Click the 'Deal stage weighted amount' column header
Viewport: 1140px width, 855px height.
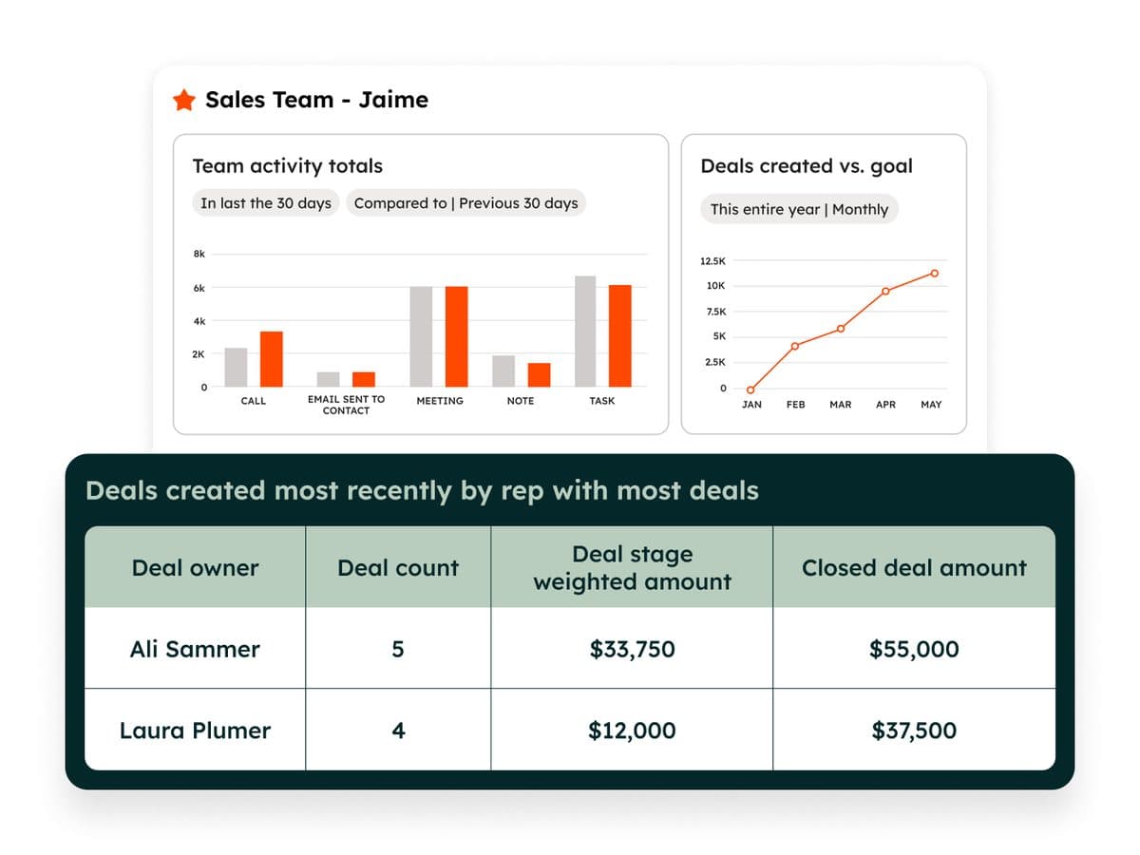[632, 567]
